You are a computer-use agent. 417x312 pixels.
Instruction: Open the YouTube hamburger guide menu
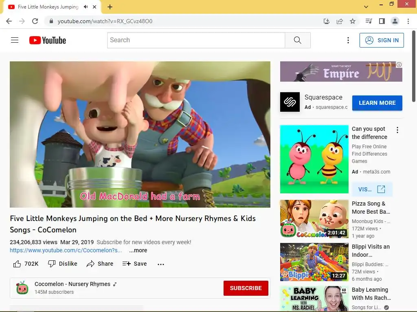[15, 40]
